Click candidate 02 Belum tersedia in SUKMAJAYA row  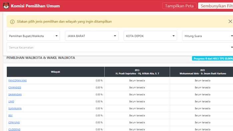[202, 109]
